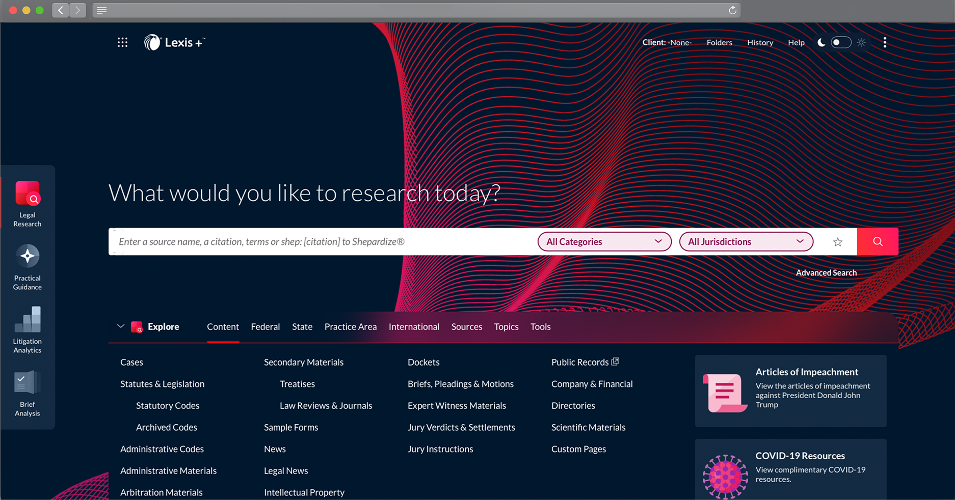Switch to the Tools tab

540,327
